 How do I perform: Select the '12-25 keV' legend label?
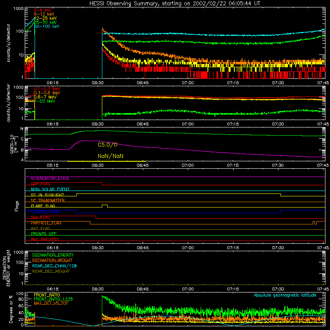tap(45, 18)
